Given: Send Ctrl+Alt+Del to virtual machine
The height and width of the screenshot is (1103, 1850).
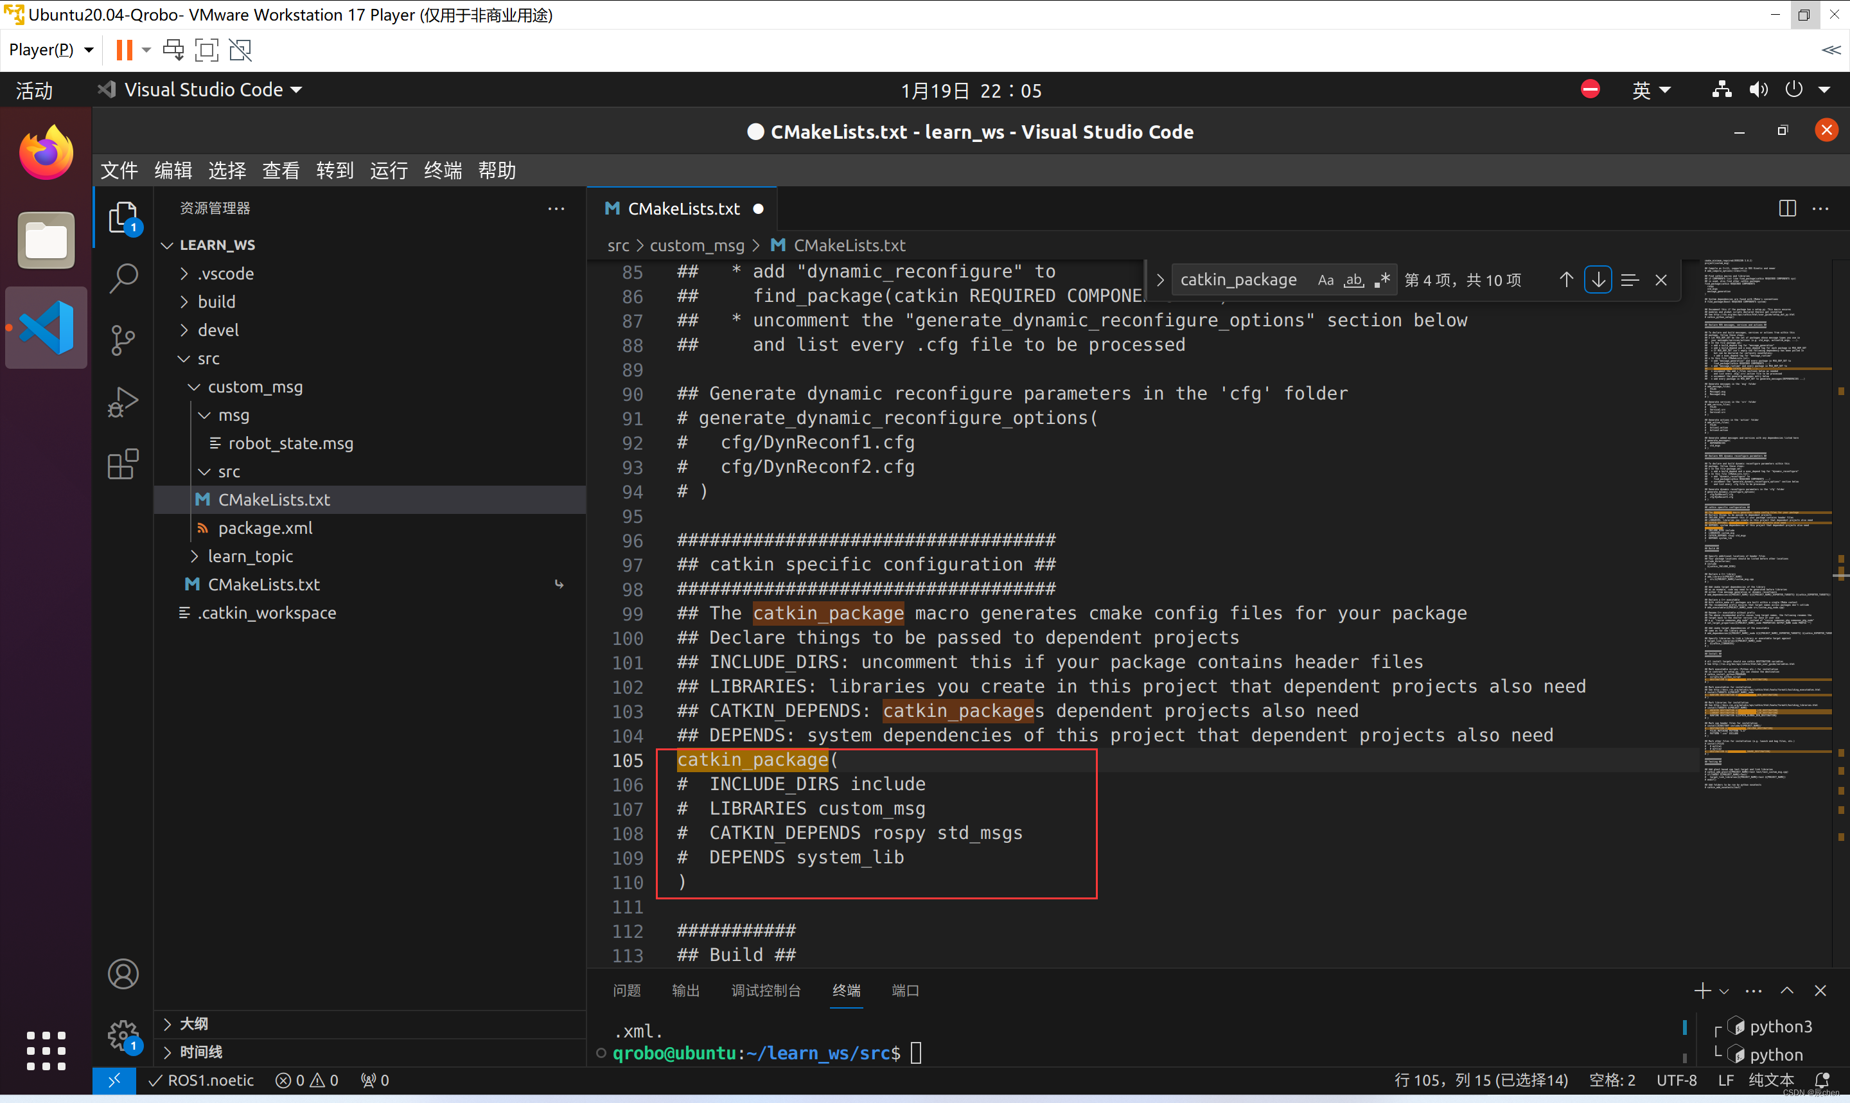Looking at the screenshot, I should [x=173, y=50].
